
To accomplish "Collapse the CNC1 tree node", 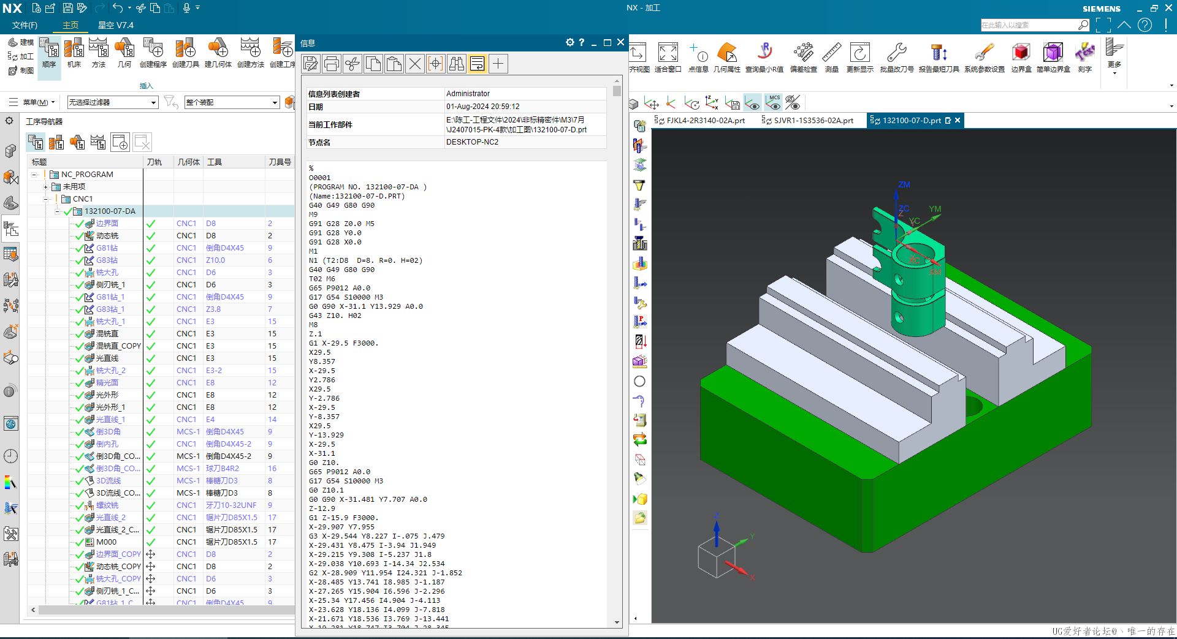I will (45, 199).
